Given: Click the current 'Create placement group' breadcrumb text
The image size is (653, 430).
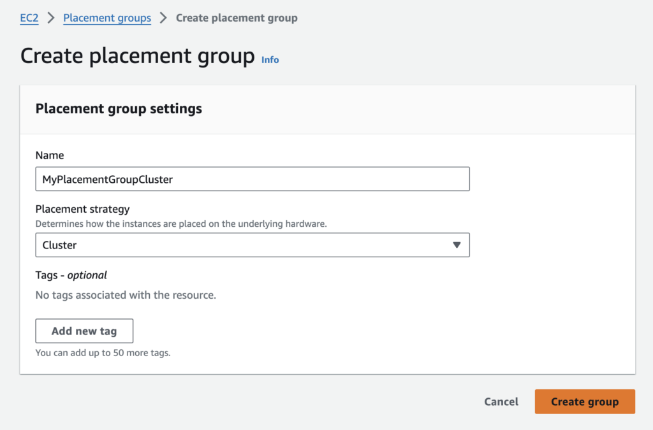Looking at the screenshot, I should coord(237,18).
